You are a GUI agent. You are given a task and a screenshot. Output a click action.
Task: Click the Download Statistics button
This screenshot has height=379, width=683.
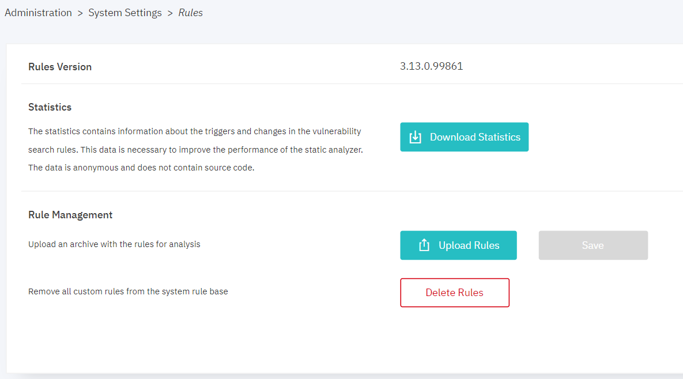pos(465,137)
